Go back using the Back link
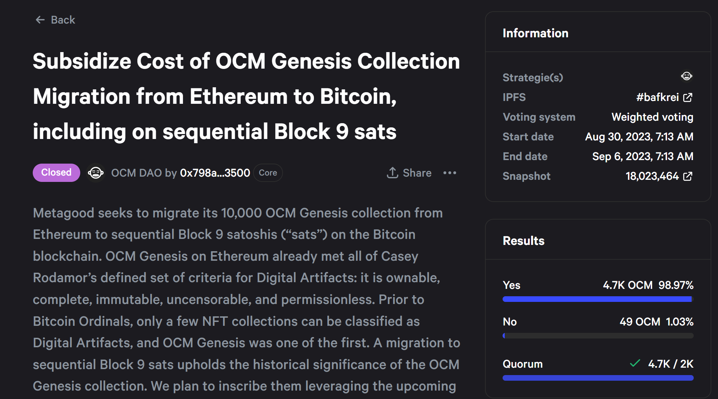The height and width of the screenshot is (399, 718). 63,20
